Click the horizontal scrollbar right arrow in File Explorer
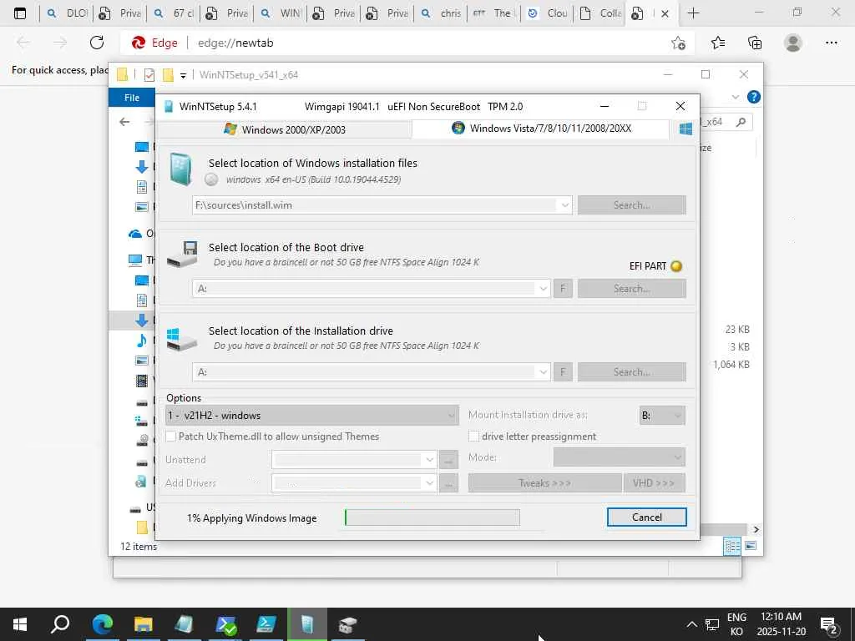Viewport: 855px width, 641px height. [756, 529]
